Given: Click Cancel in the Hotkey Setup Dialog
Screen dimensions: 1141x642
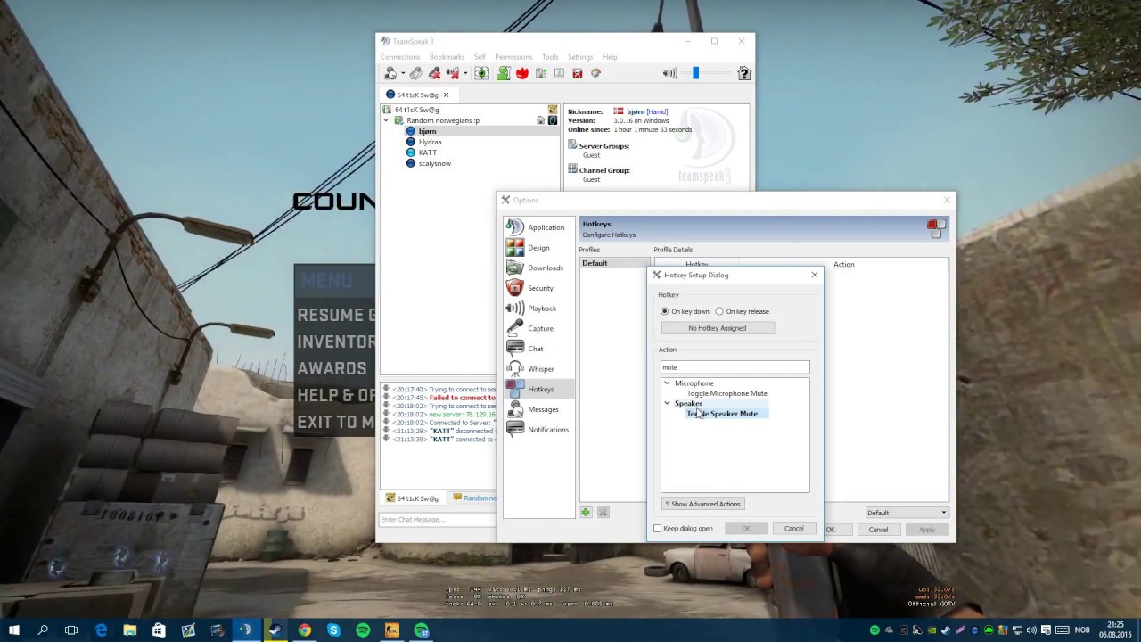Looking at the screenshot, I should click(793, 529).
